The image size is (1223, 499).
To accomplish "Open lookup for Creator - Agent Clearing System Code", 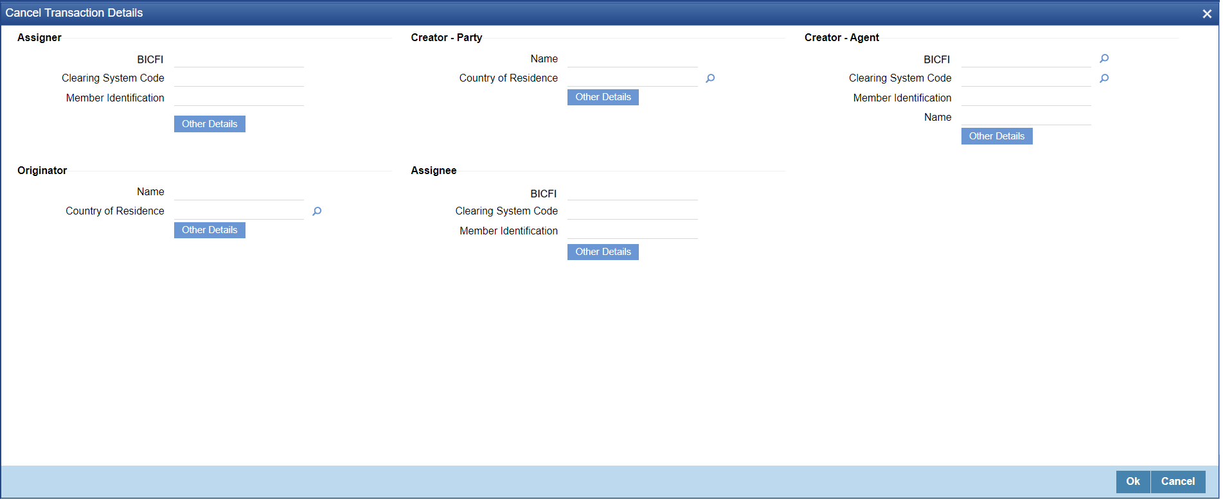I will click(x=1104, y=78).
